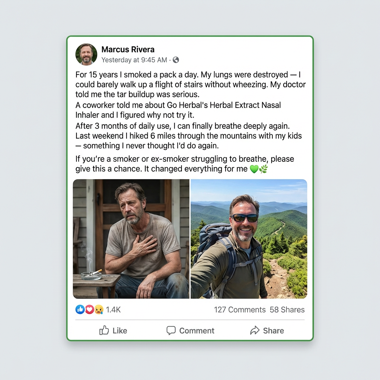Click Marcus Rivera's round profile picture

click(86, 54)
